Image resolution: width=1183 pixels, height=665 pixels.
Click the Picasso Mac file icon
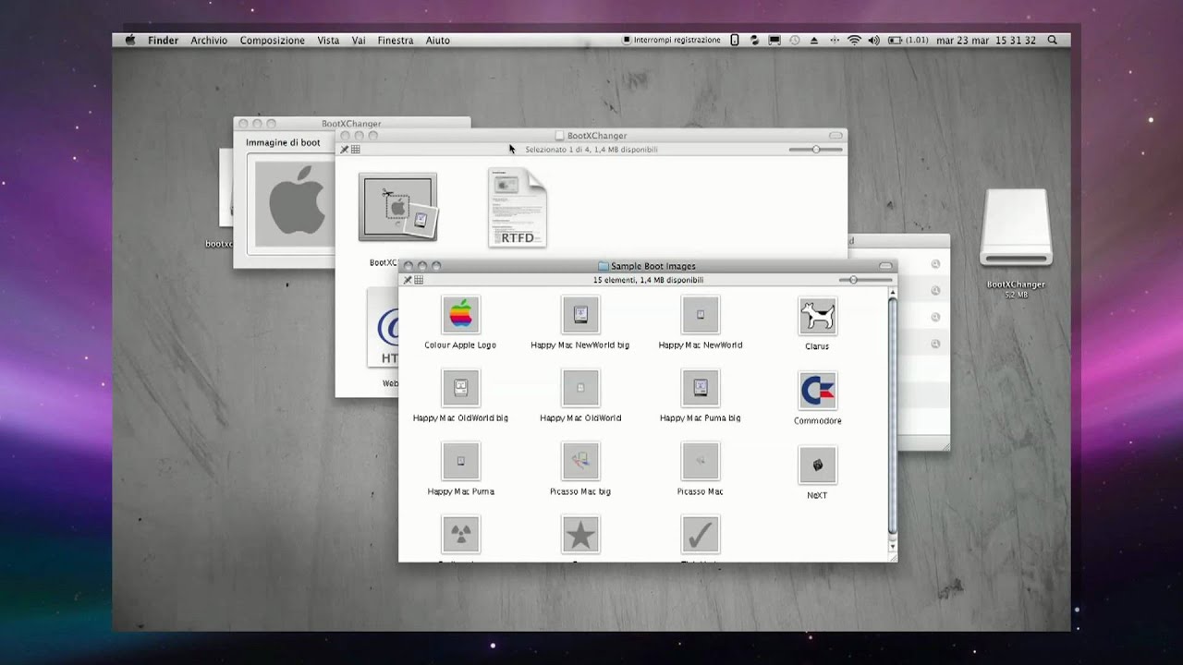pyautogui.click(x=700, y=461)
